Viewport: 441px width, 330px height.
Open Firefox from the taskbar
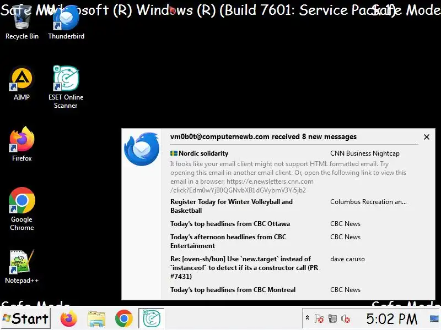[68, 318]
